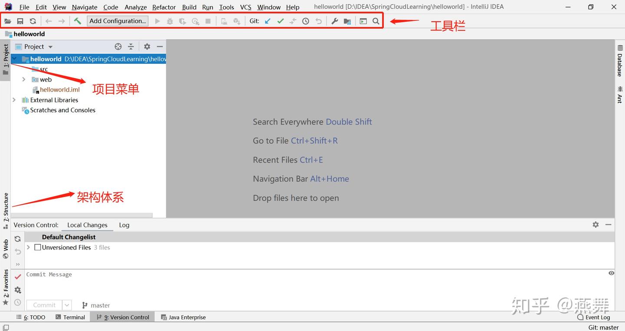Image resolution: width=625 pixels, height=331 pixels.
Task: Click the Git Commit green checkmark icon
Action: click(x=280, y=21)
